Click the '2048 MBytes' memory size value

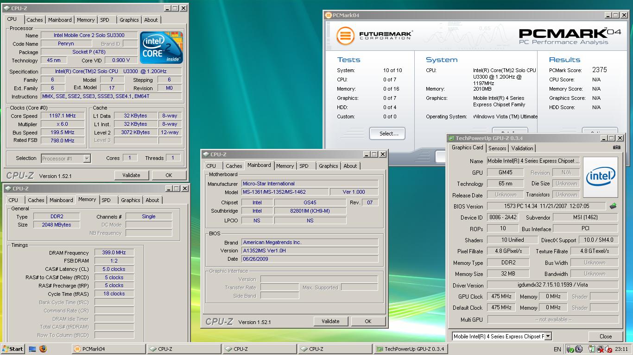click(x=57, y=225)
